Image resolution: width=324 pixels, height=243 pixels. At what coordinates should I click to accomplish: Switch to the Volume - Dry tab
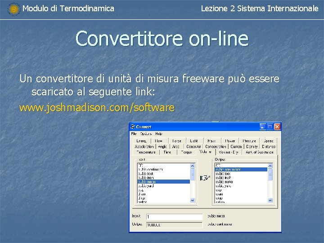228,152
